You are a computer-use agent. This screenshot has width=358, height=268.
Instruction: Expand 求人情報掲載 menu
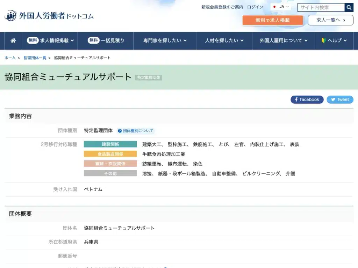click(50, 40)
